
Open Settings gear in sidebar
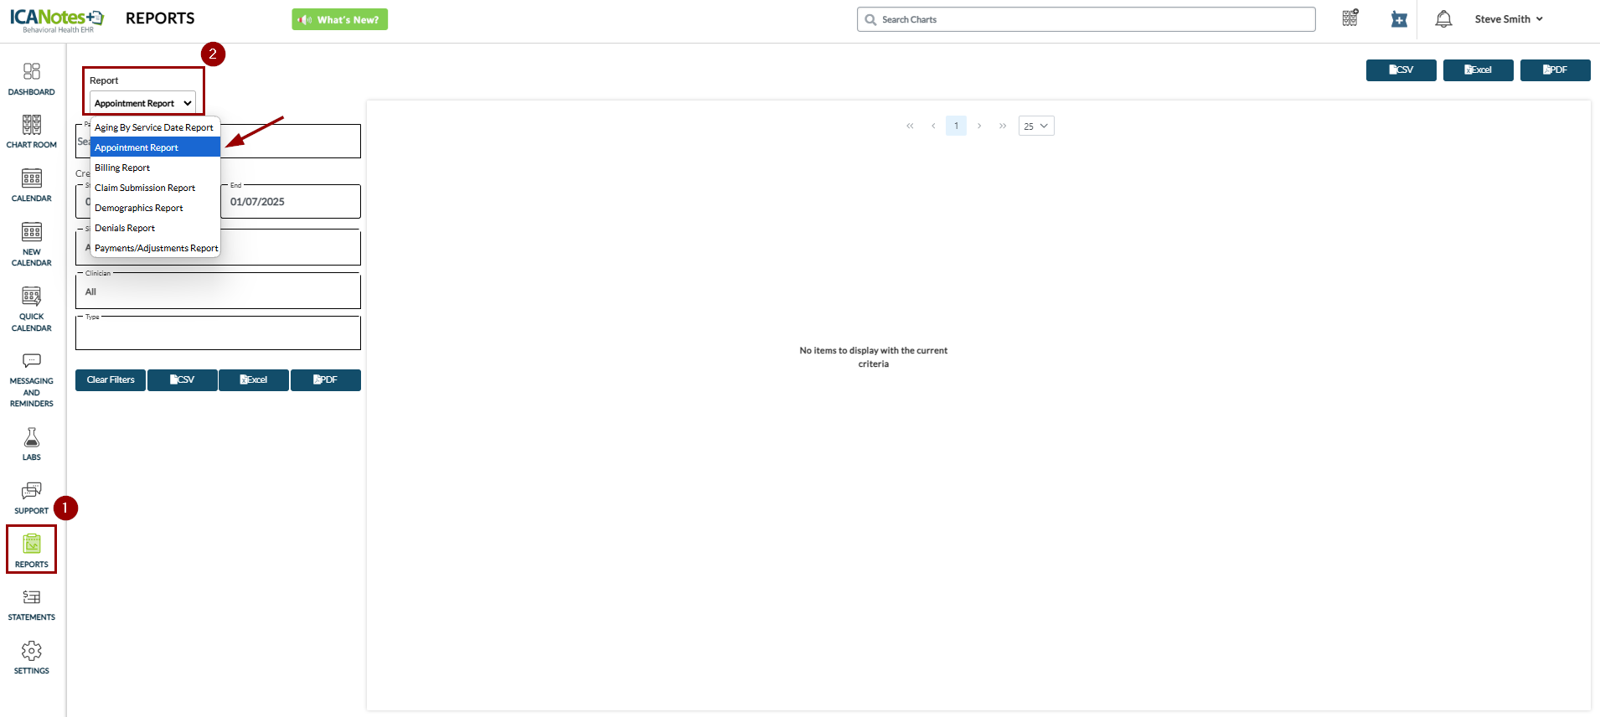point(32,658)
